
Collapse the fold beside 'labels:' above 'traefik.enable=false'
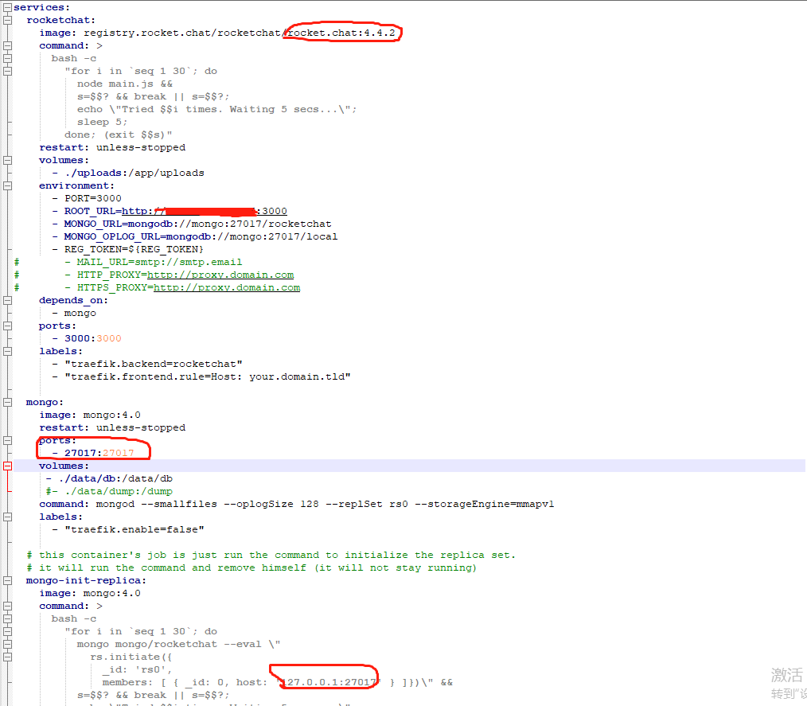click(x=7, y=517)
